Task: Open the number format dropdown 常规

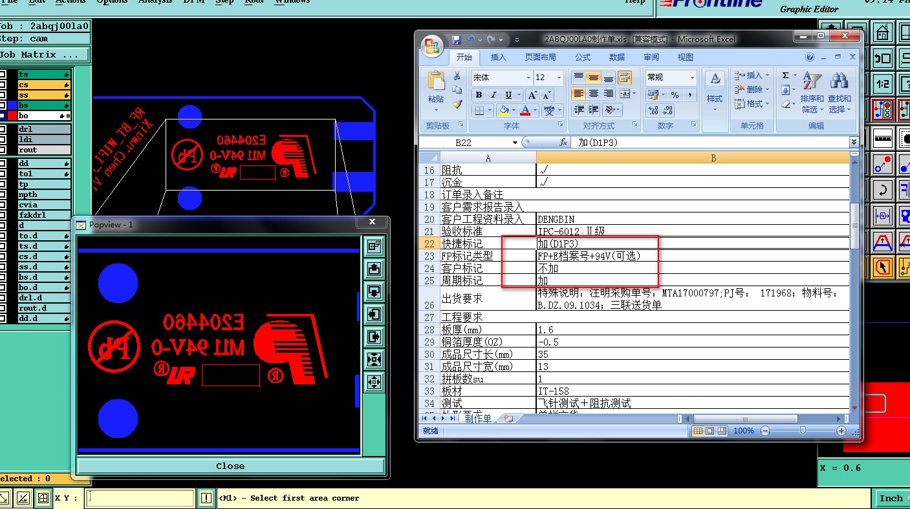Action: pyautogui.click(x=691, y=78)
